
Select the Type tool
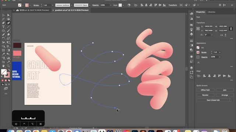tap(3, 27)
